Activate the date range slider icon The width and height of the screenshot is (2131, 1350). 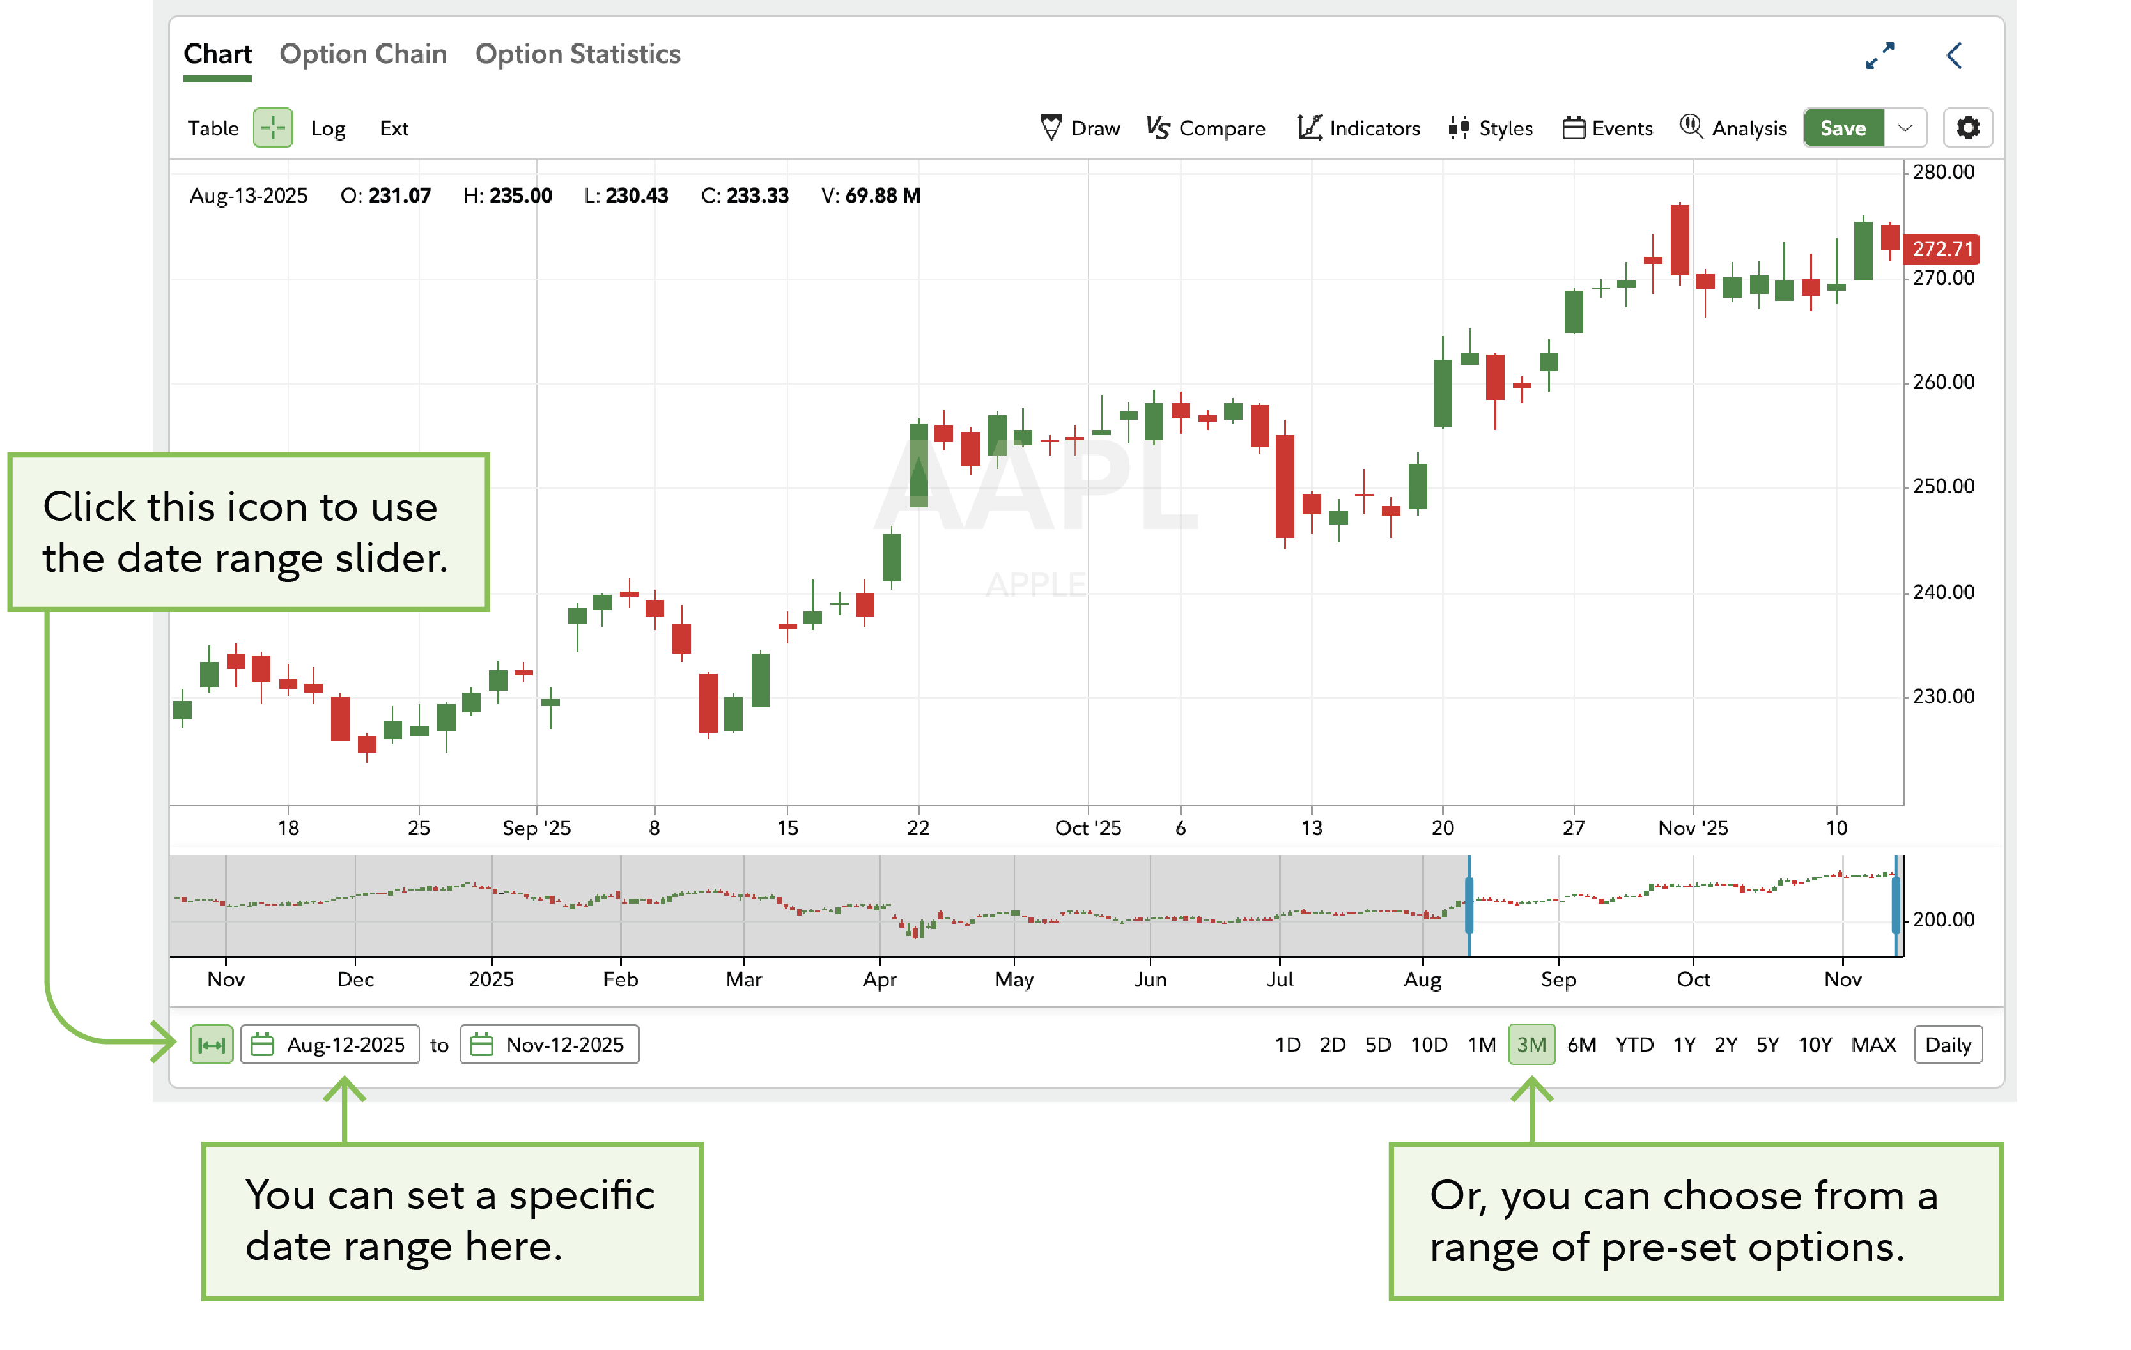(x=212, y=1045)
